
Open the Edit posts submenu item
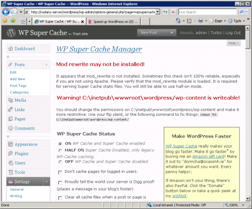(13, 73)
